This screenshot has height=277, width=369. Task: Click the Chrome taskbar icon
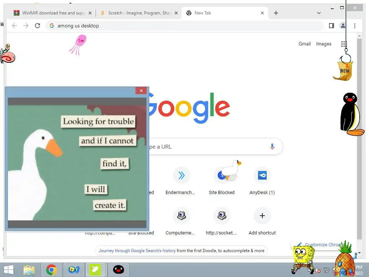tap(52, 270)
